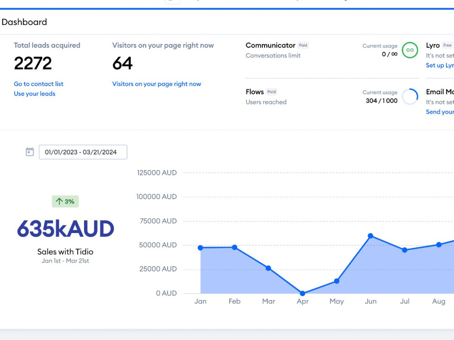The height and width of the screenshot is (340, 454).
Task: Select the Jun peak data point
Action: pos(370,236)
